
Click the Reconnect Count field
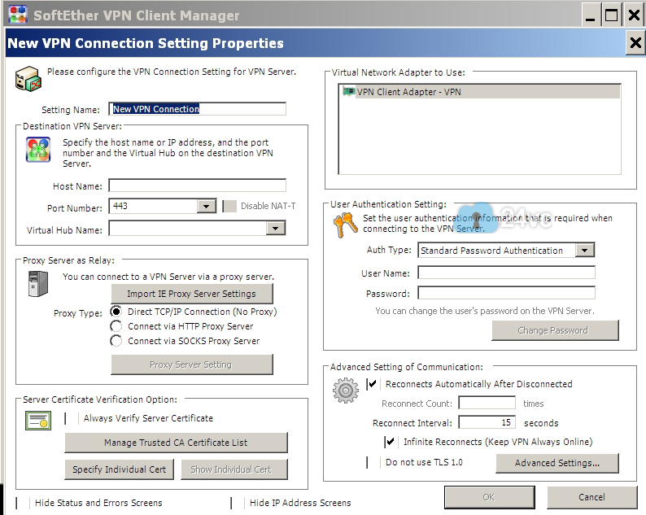click(487, 403)
